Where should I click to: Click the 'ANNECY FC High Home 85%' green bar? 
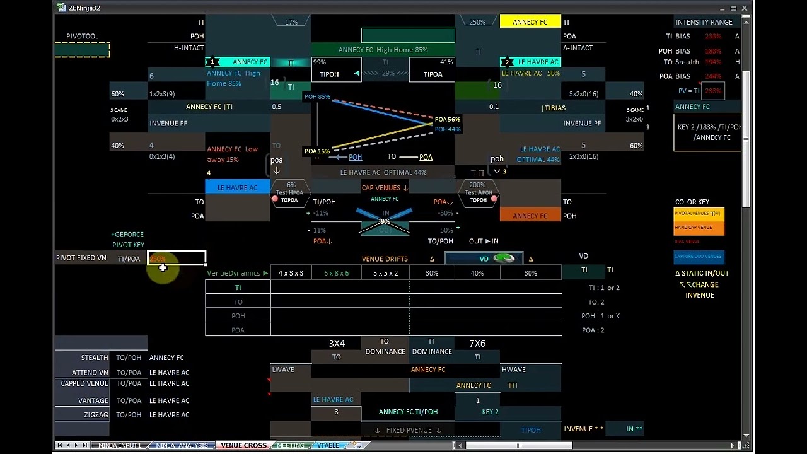click(383, 50)
